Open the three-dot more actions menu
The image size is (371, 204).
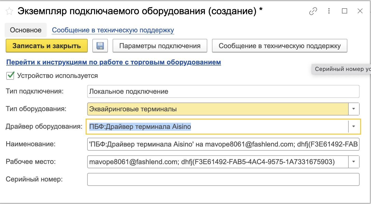coord(329,11)
